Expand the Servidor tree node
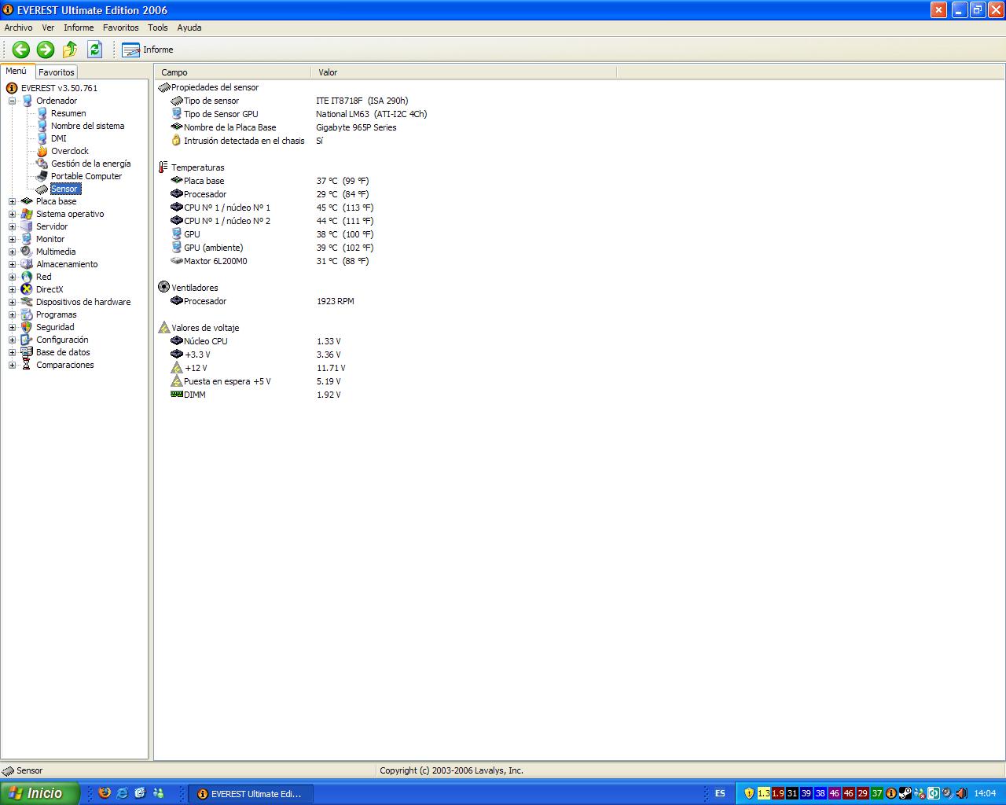The width and height of the screenshot is (1006, 805). click(x=12, y=226)
